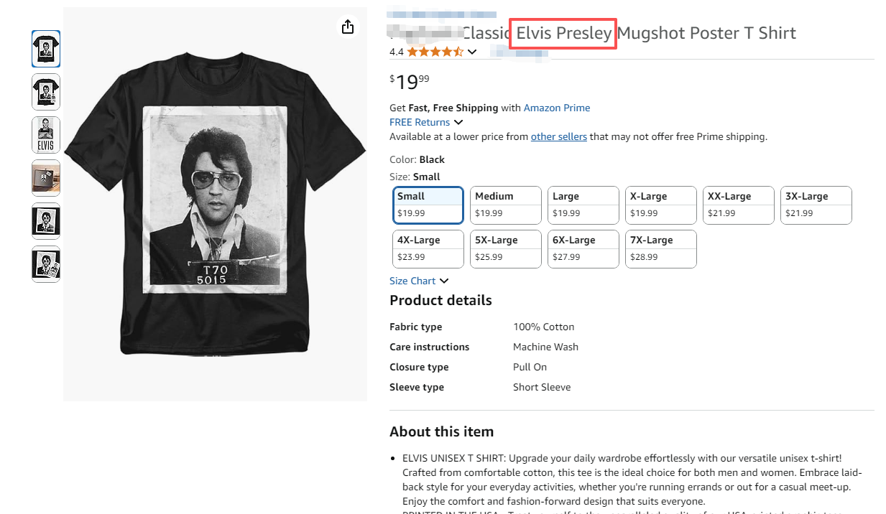Click the FREE Returns link text
Image resolution: width=886 pixels, height=514 pixels.
click(420, 122)
